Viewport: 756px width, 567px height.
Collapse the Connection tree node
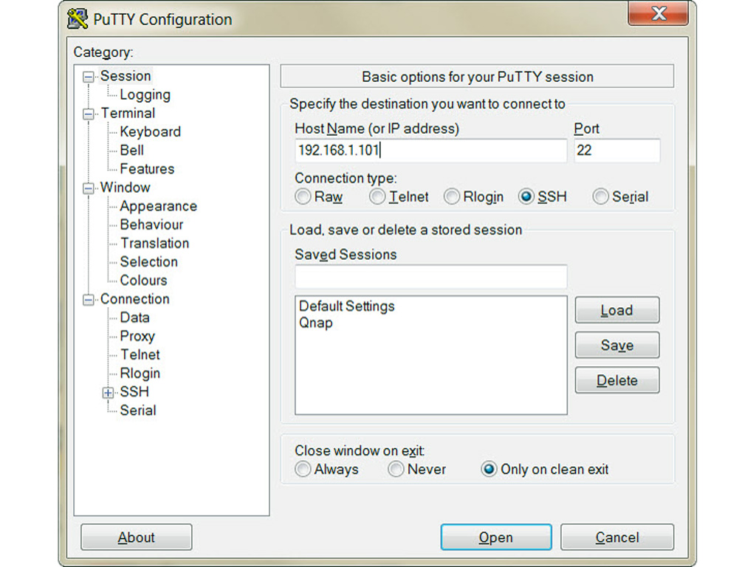(89, 300)
